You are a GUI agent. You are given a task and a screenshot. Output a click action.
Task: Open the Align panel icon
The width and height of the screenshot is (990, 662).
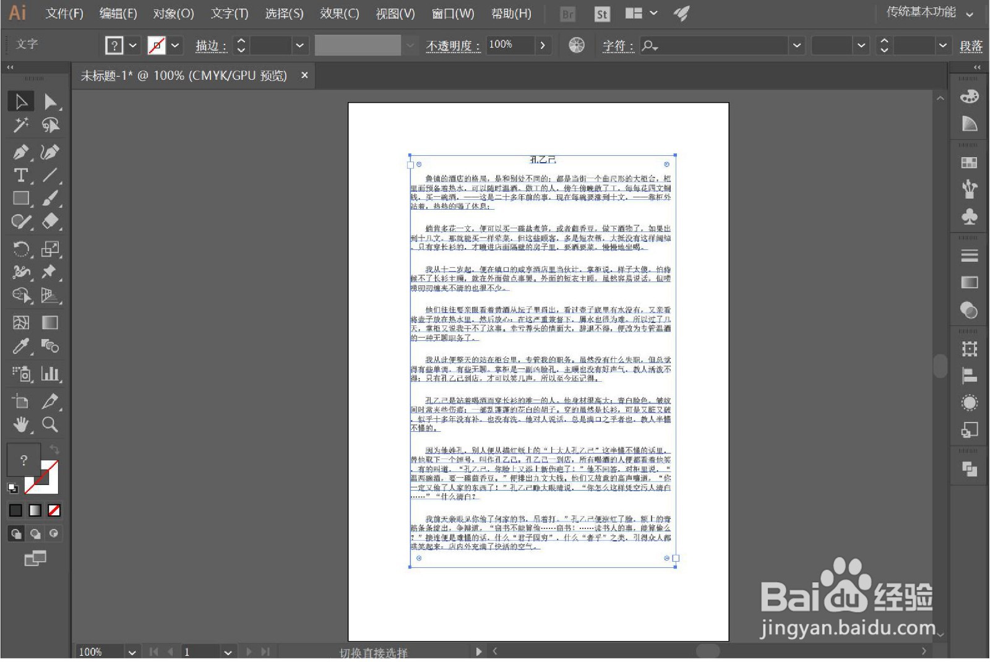click(969, 376)
